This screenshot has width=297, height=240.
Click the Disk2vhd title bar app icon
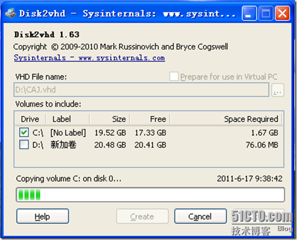[x=11, y=13]
